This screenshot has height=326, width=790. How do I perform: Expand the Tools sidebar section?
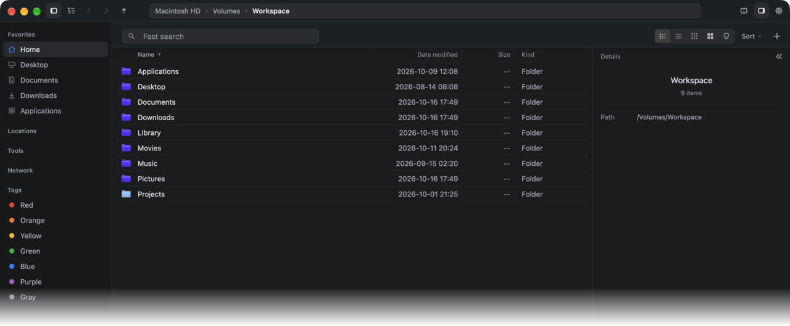click(x=15, y=151)
